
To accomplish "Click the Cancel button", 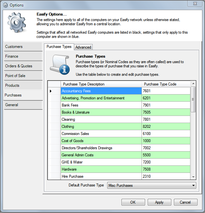I will pyautogui.click(x=186, y=202).
